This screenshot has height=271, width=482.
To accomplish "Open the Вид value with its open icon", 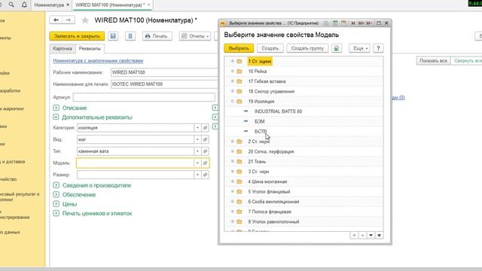I will [x=206, y=139].
